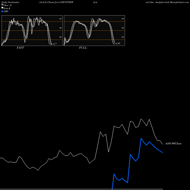190x190 pixels.
Task: Click the 80 axis label in FAST chart
Action: 60,19
